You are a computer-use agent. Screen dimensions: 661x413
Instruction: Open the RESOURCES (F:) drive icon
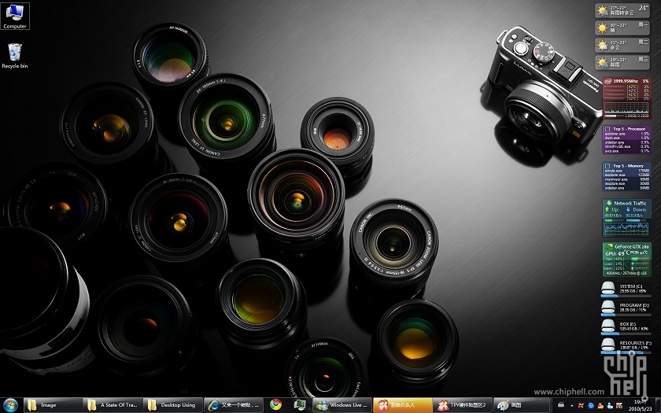coord(607,345)
